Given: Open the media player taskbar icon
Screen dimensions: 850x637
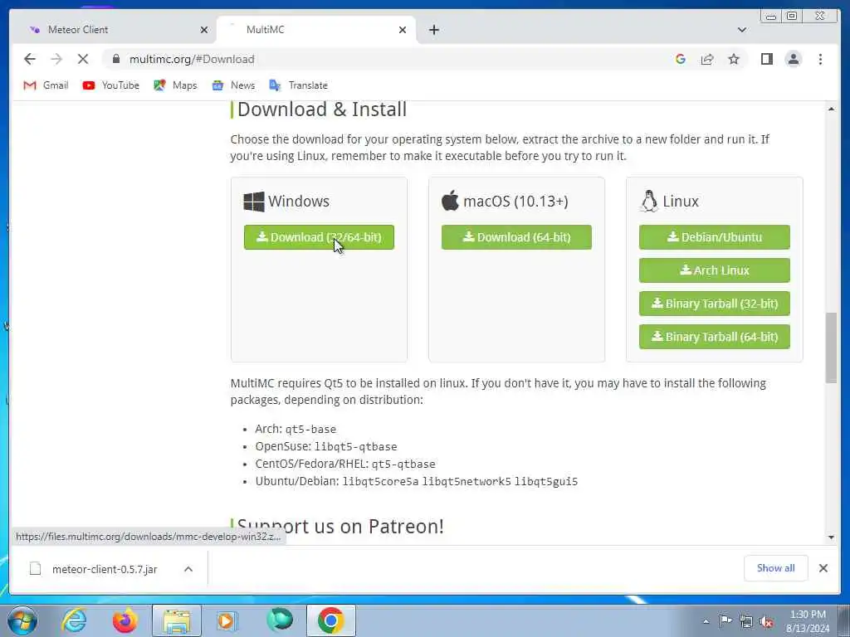Looking at the screenshot, I should click(227, 620).
